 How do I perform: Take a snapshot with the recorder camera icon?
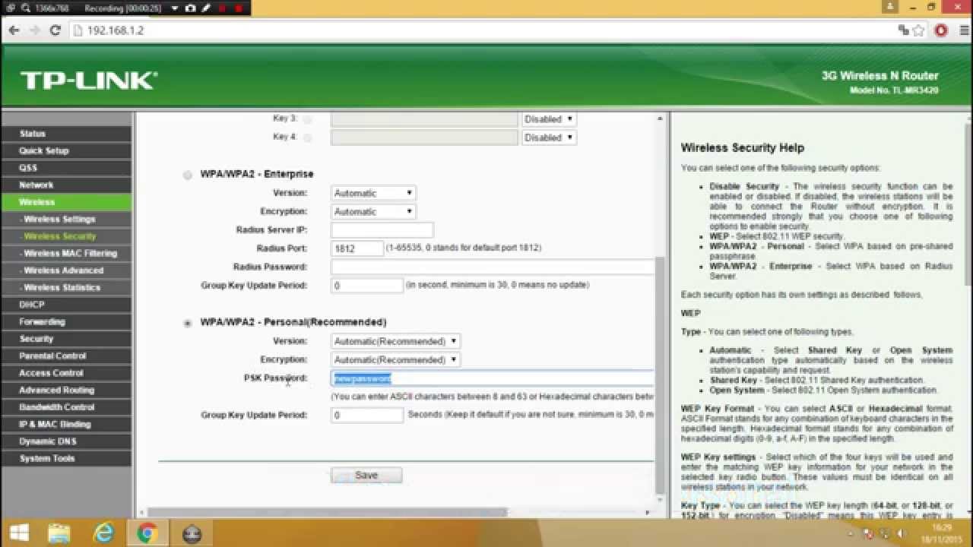tap(190, 8)
